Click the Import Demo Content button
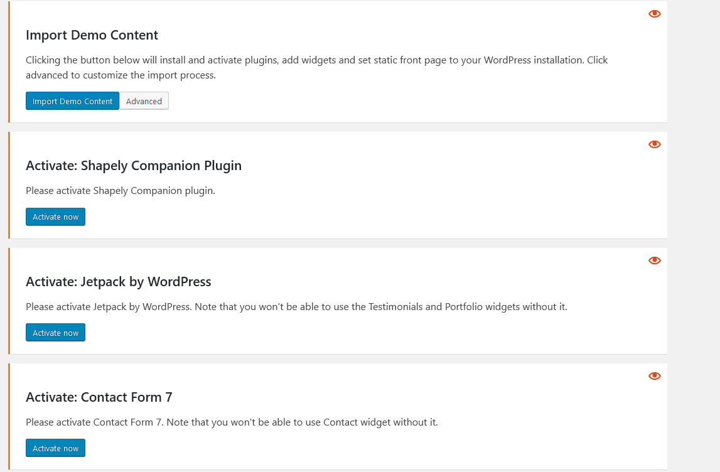Viewport: 720px width, 472px height. 72,100
